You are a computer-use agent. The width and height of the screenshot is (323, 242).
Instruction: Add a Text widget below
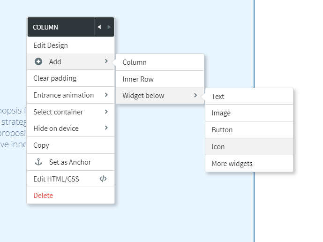tap(218, 97)
